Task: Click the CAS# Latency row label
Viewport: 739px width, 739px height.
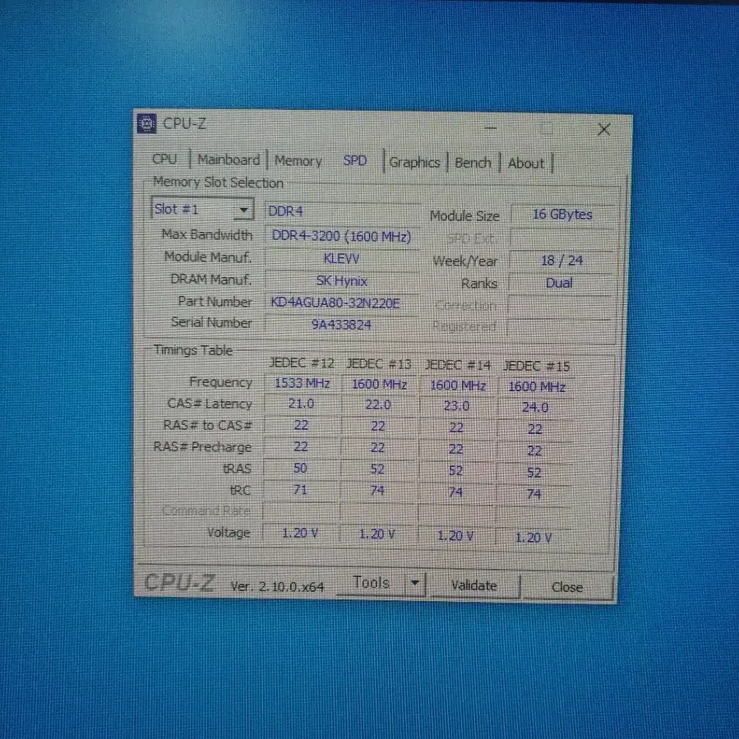Action: (x=210, y=404)
